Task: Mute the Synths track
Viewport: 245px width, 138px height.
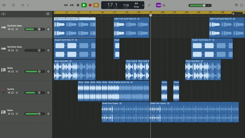Action: pyautogui.click(x=9, y=93)
